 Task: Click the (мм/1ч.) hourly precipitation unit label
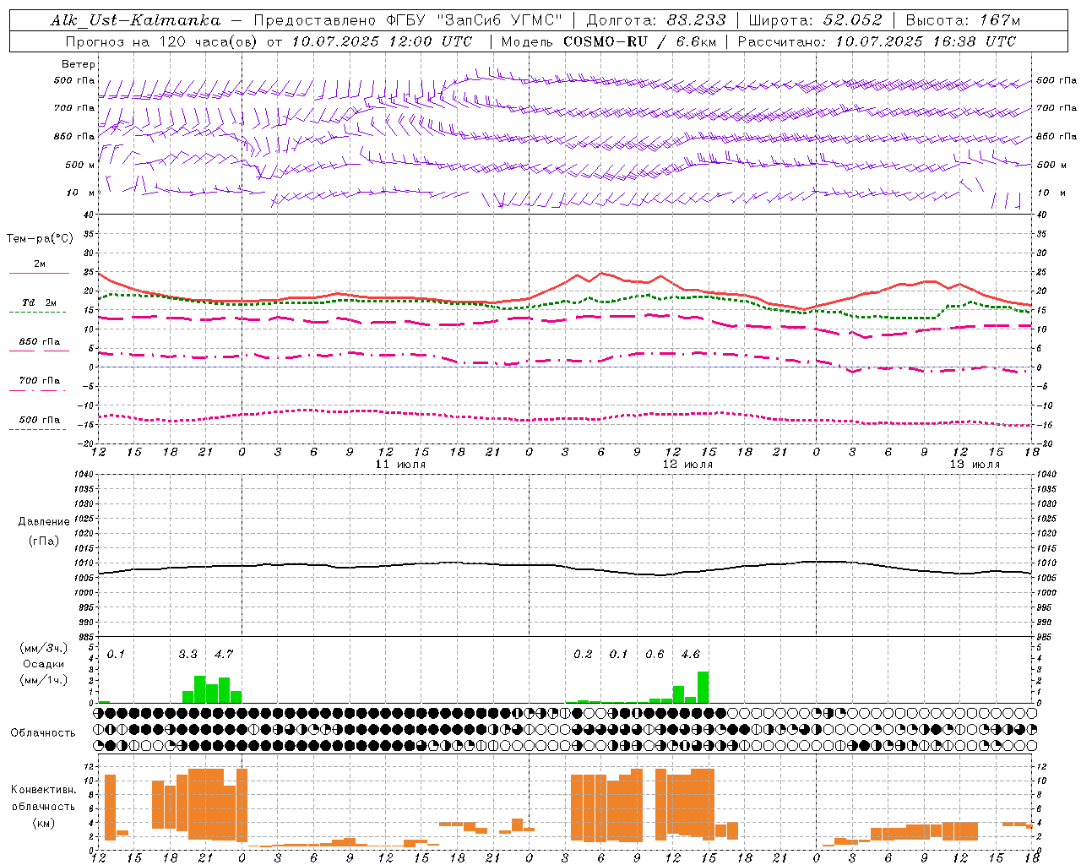pyautogui.click(x=45, y=680)
